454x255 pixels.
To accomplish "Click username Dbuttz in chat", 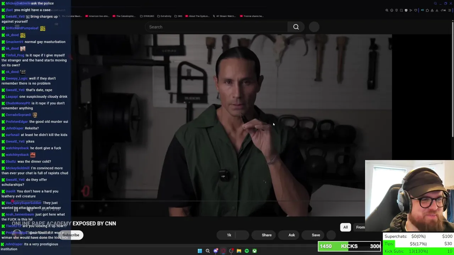I will [x=11, y=161].
